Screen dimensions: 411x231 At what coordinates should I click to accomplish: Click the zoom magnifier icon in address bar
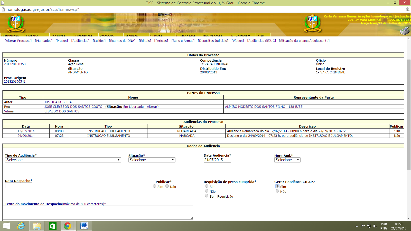coord(408,9)
